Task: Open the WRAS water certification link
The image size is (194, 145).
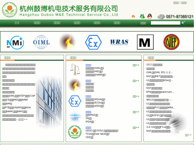Action: point(92,115)
